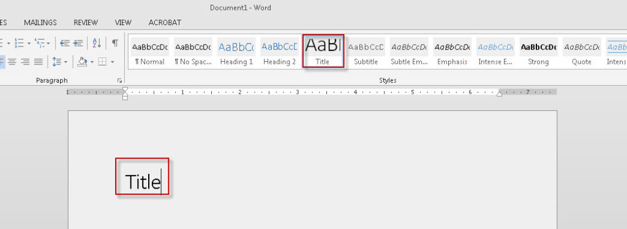Image resolution: width=627 pixels, height=229 pixels.
Task: Open Shading color dropdown arrow
Action: [x=92, y=62]
